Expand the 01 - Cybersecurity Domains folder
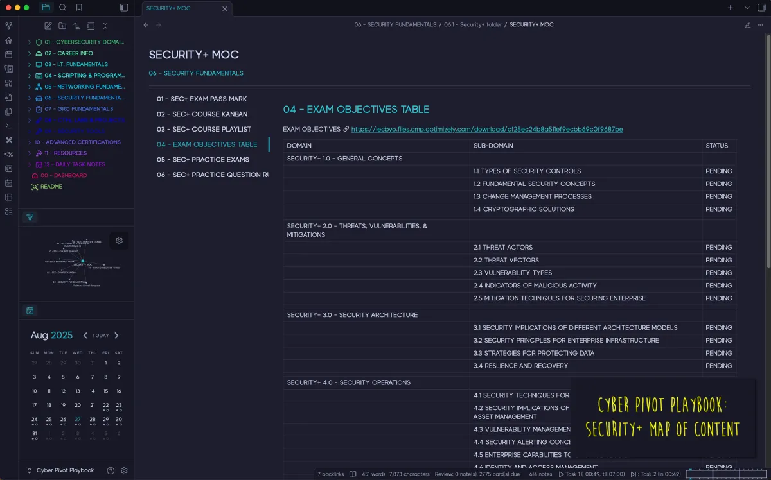771x480 pixels. (30, 42)
